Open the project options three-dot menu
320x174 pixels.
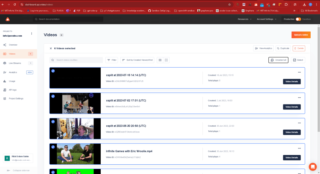(x=31, y=34)
